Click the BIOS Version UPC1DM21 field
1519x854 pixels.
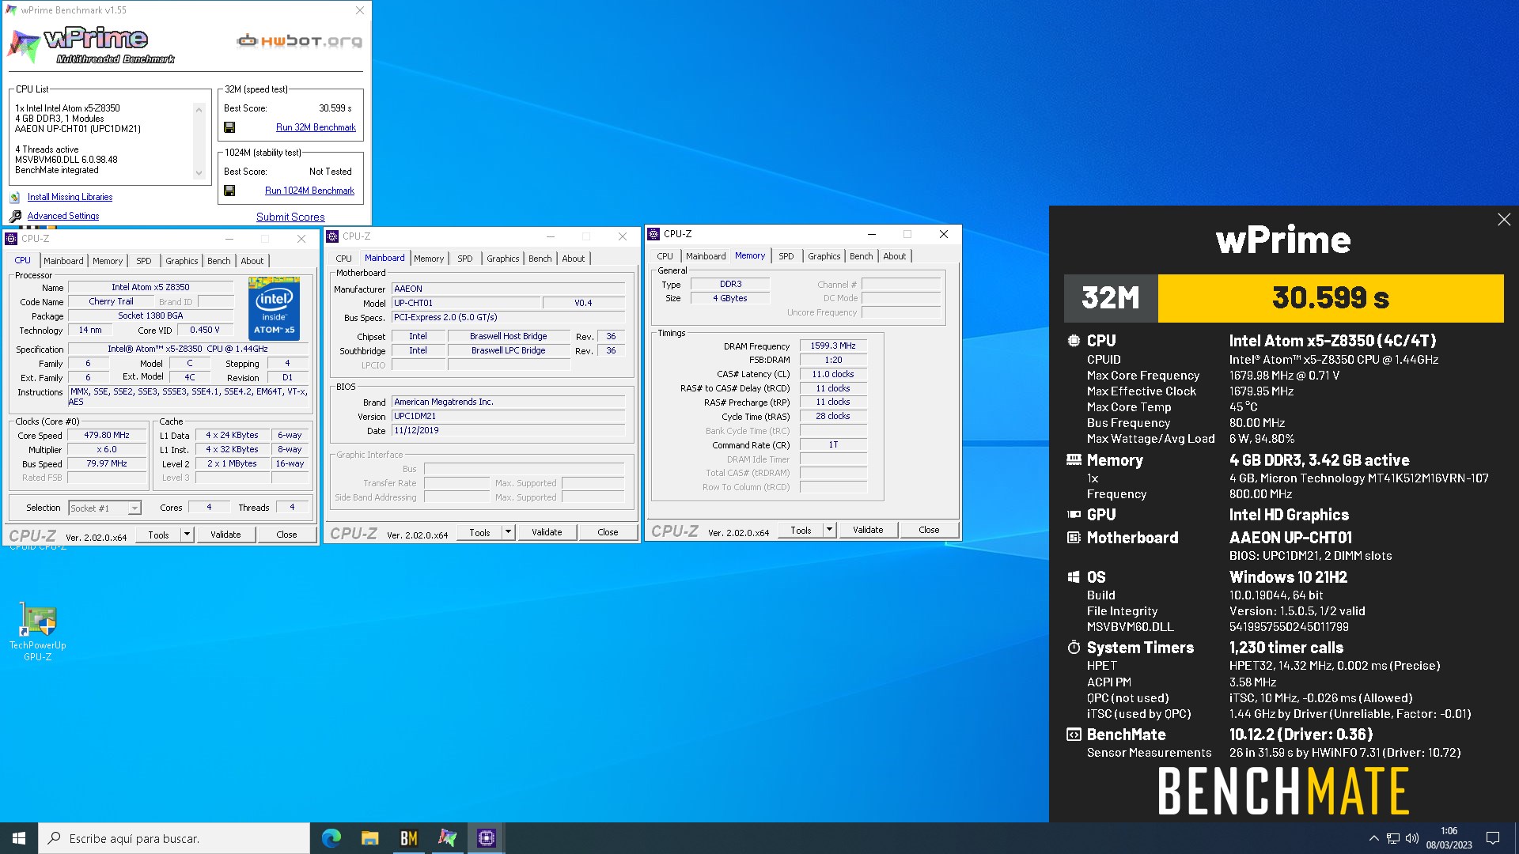pos(508,416)
